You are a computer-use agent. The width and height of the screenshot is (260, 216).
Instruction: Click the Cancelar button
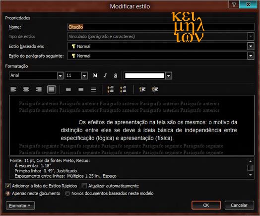[239, 205]
